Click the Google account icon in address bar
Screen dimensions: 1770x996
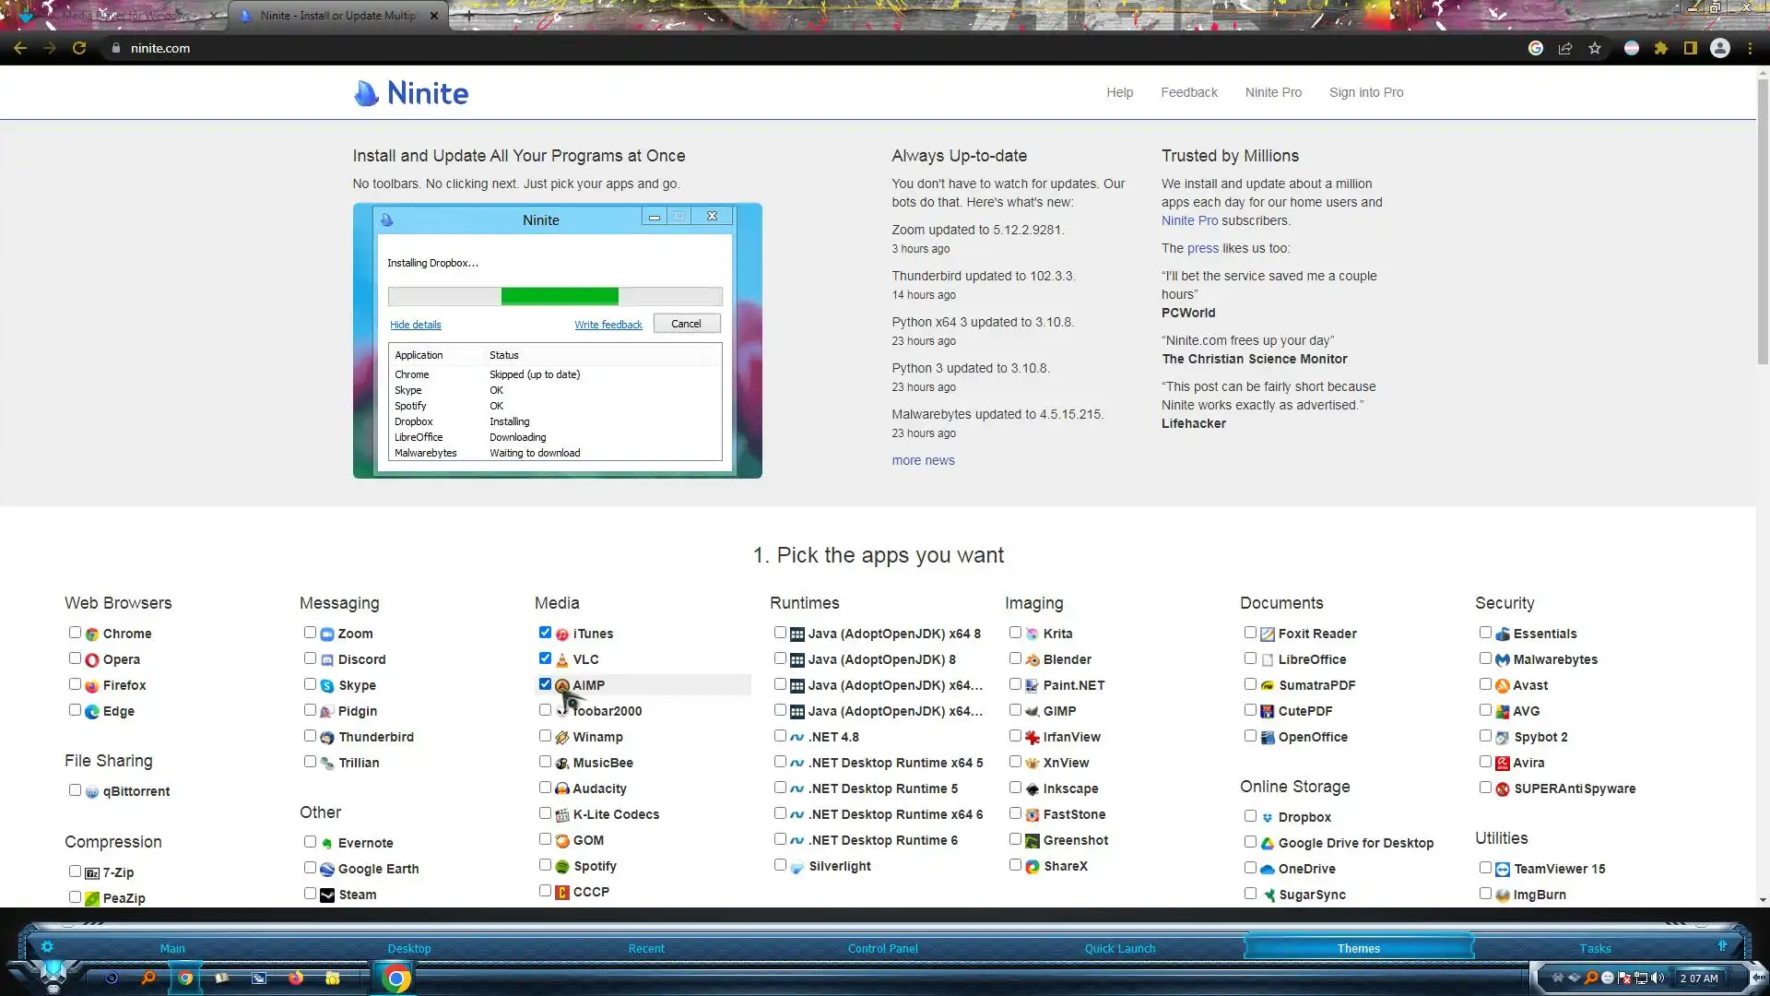coord(1536,48)
